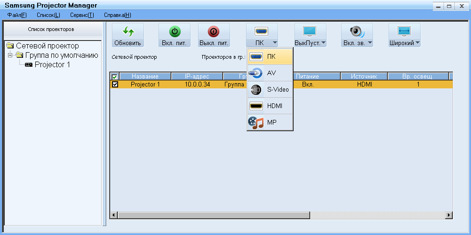The height and width of the screenshot is (235, 471).
Task: Collapse Группа по умолчанию tree node
Action: tap(10, 55)
